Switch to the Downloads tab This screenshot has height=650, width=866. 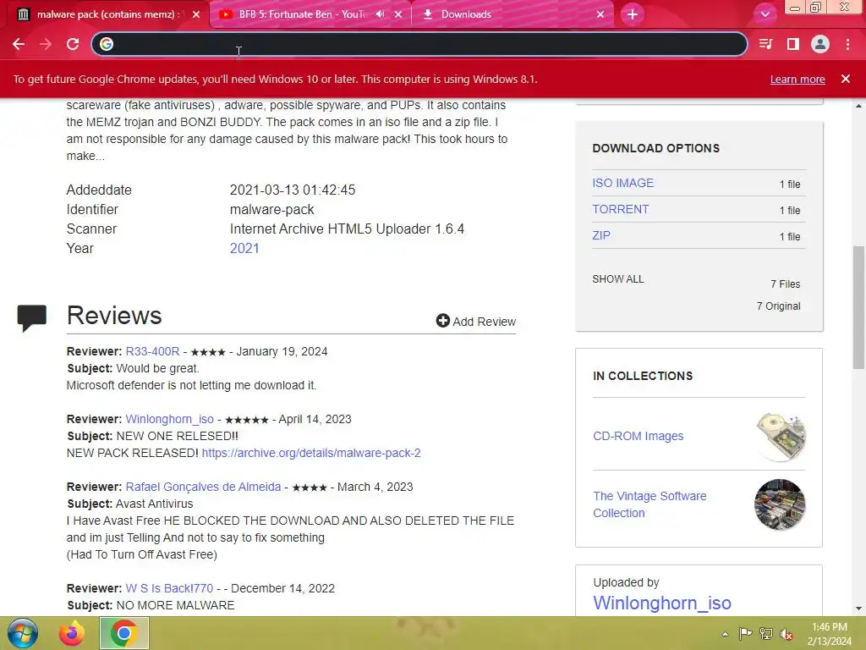click(466, 14)
